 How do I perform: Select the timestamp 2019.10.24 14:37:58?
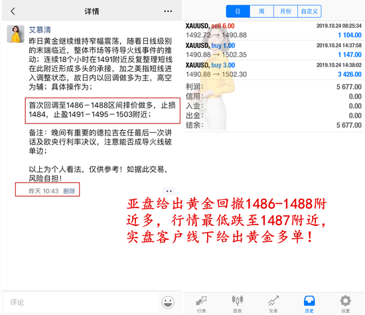(339, 45)
